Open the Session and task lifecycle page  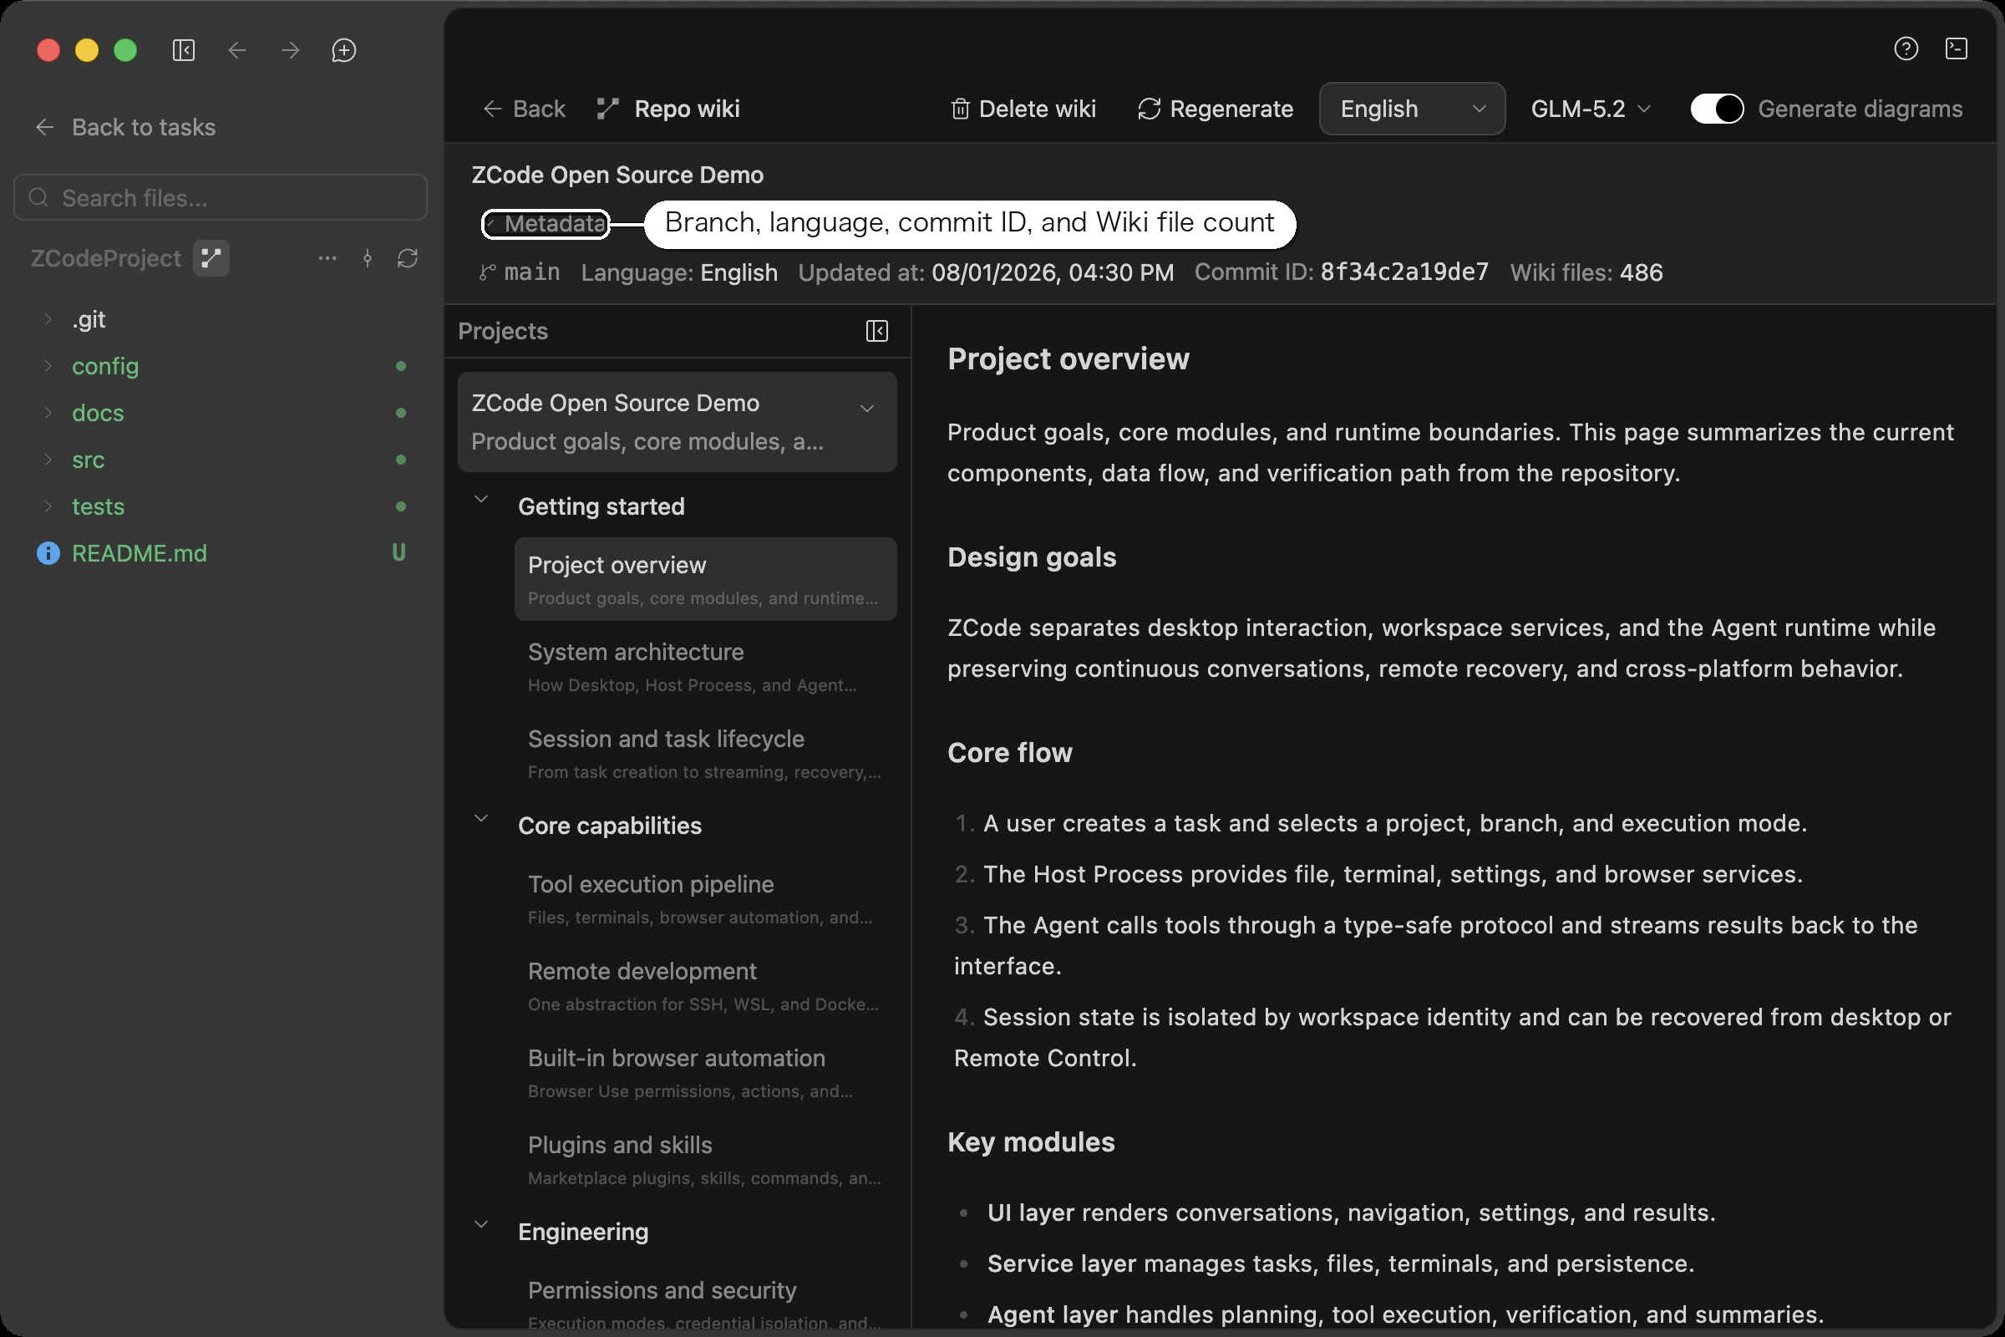pyautogui.click(x=705, y=754)
